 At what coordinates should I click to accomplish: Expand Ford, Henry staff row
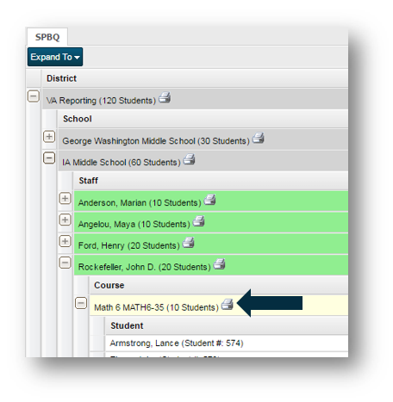tap(65, 241)
